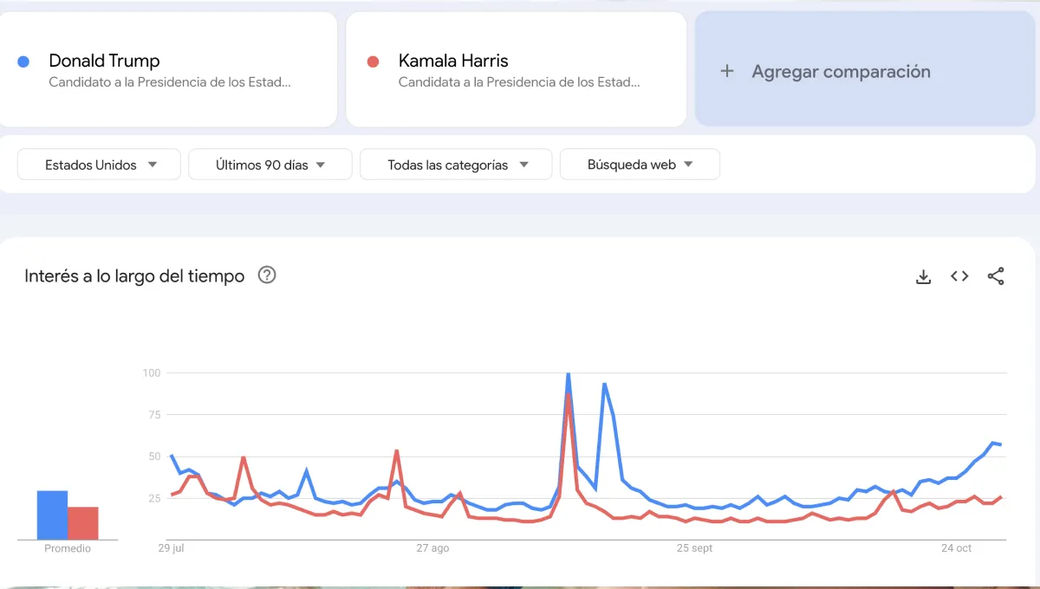Screen dimensions: 1040x589
Task: Open the embed code for the chart
Action: [x=959, y=275]
